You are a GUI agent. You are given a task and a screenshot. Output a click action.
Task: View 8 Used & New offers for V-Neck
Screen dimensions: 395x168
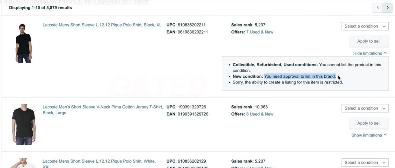[x=259, y=114]
